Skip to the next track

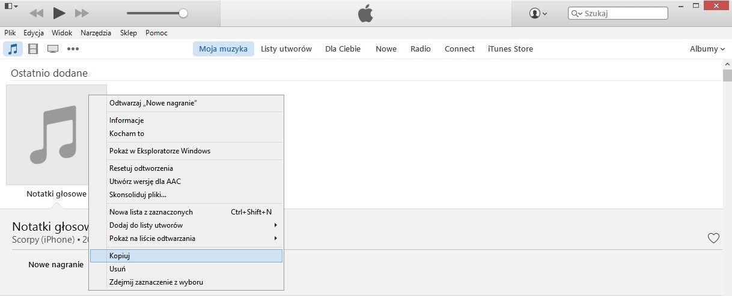82,13
